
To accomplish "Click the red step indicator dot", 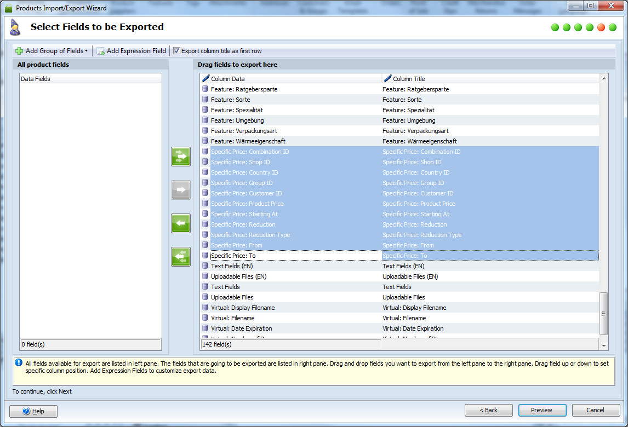I will click(601, 27).
